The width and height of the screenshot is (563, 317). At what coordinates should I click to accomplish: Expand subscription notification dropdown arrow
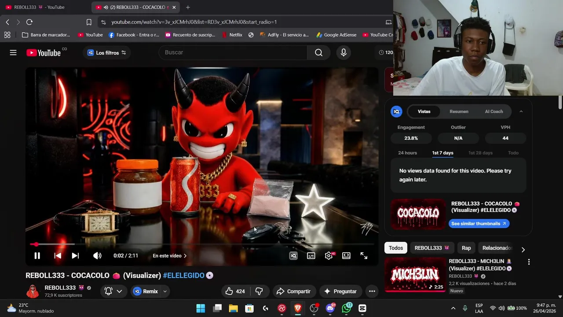[119, 291]
